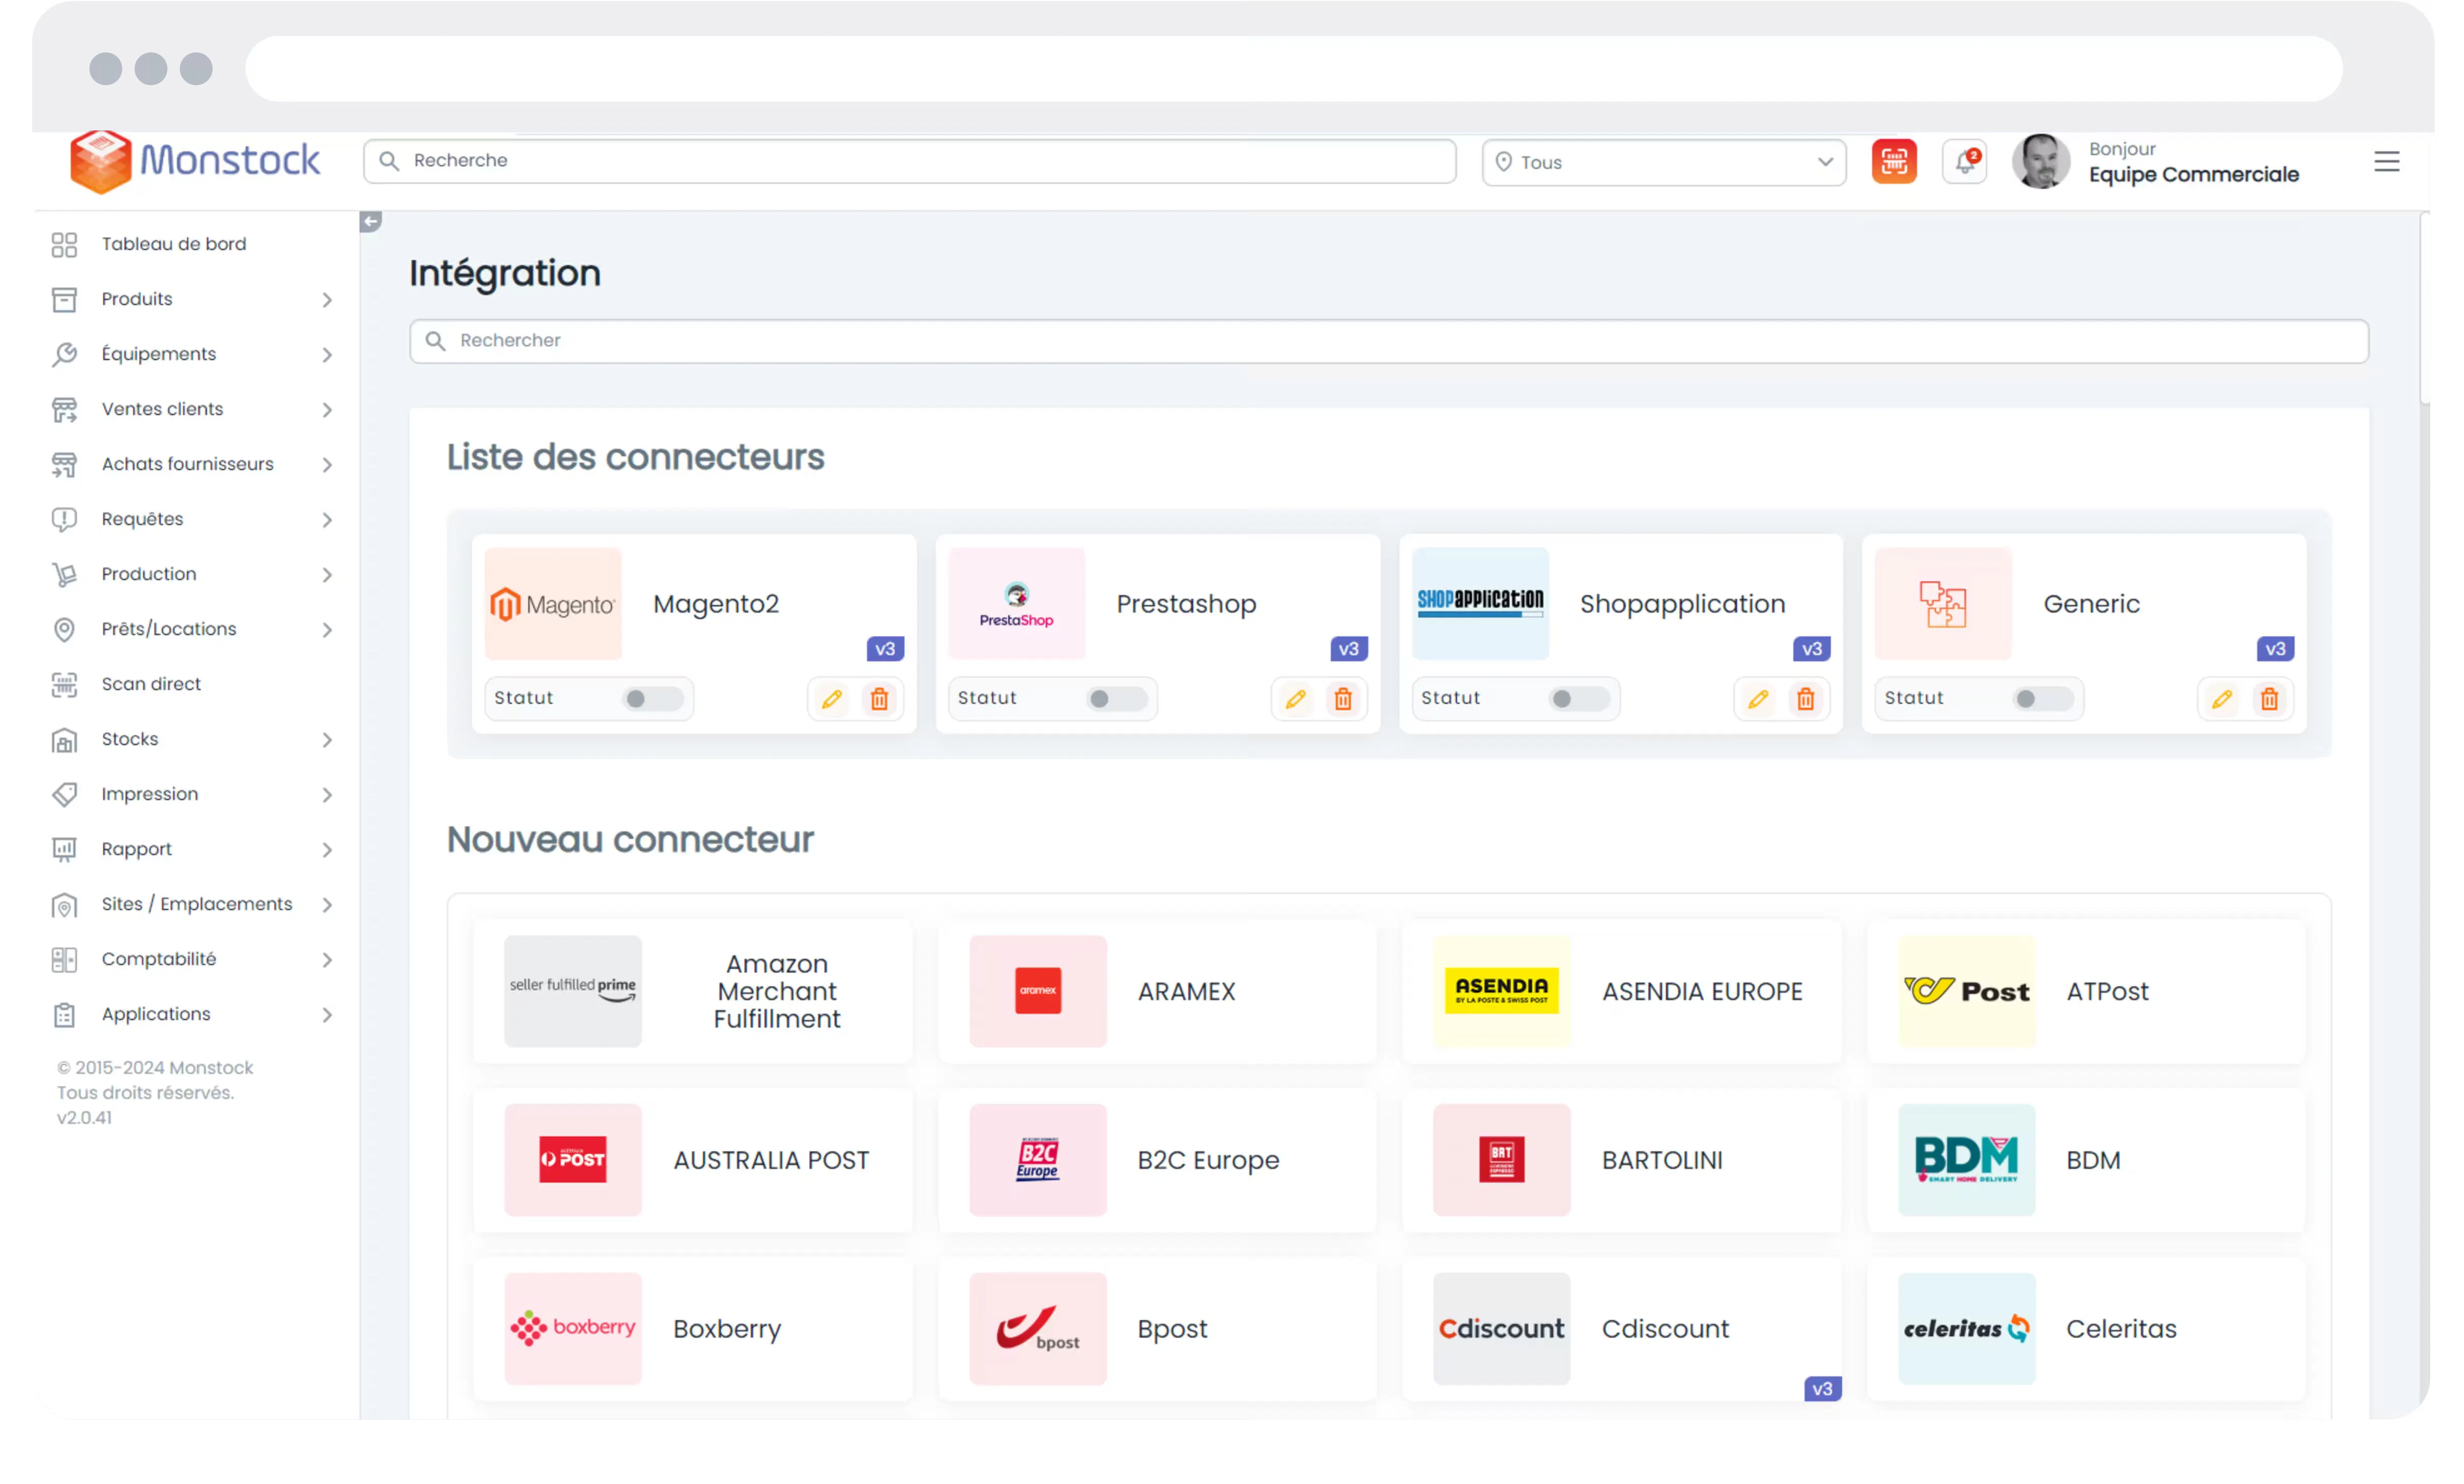Click the celeritas logo icon
The image size is (2464, 1484).
coord(1967,1329)
